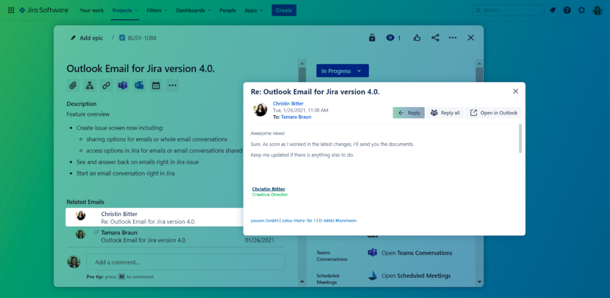Click the issue title Outlook Email for Jira
Viewport: 610px width, 298px height.
point(140,68)
